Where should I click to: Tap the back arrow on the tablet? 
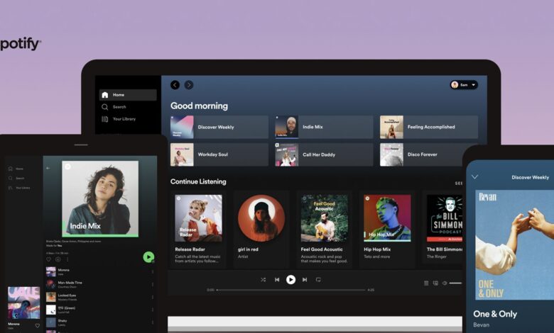[x=48, y=168]
